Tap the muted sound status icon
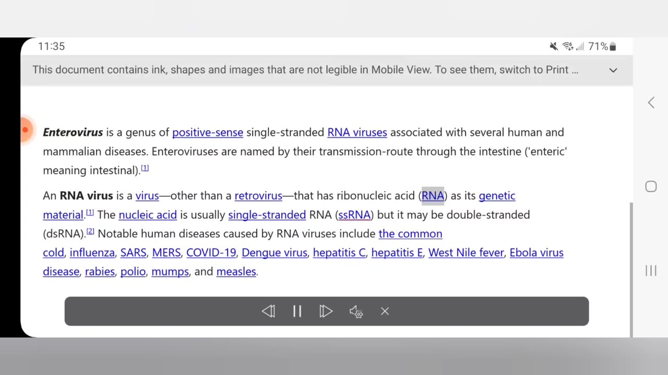The height and width of the screenshot is (375, 668). click(554, 46)
